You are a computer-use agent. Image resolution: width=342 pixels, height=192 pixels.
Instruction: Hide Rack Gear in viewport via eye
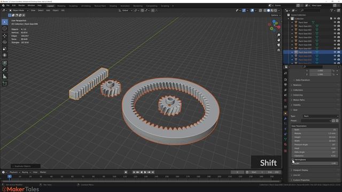point(335,22)
